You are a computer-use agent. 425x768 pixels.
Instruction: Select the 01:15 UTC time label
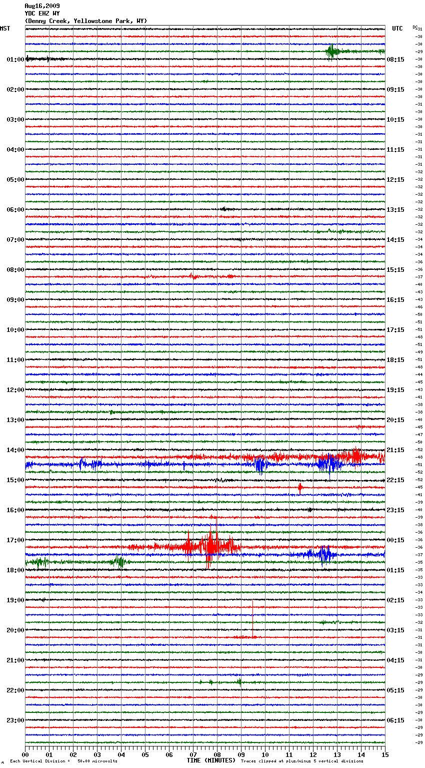click(x=395, y=570)
